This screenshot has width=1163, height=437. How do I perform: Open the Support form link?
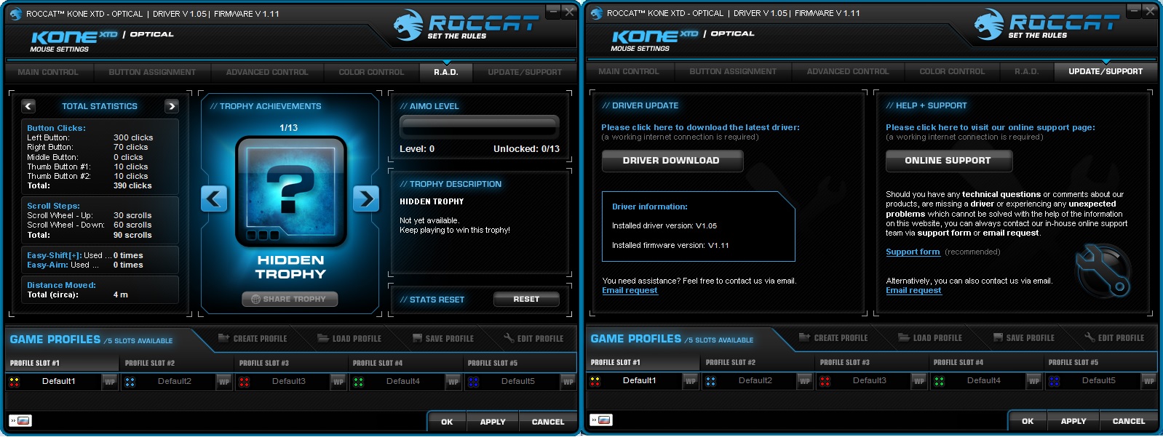(x=913, y=252)
